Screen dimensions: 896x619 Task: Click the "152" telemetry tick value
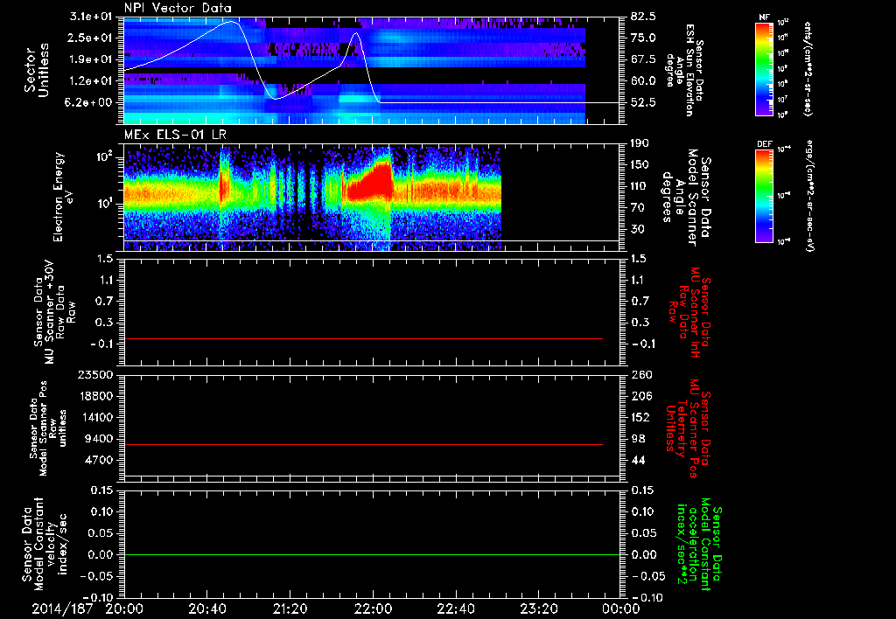(640, 417)
